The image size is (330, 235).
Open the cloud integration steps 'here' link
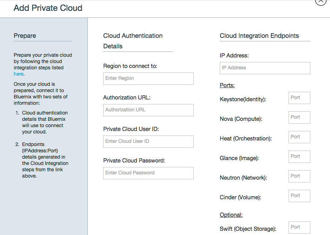(x=19, y=74)
